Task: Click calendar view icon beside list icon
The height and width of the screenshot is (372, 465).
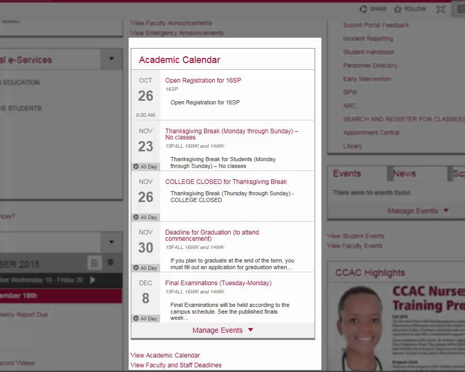Action: point(111,262)
